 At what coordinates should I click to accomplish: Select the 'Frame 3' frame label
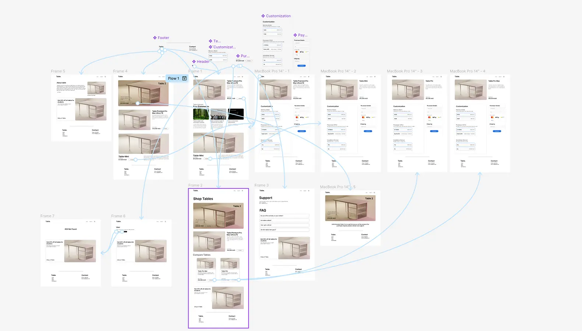[262, 185]
